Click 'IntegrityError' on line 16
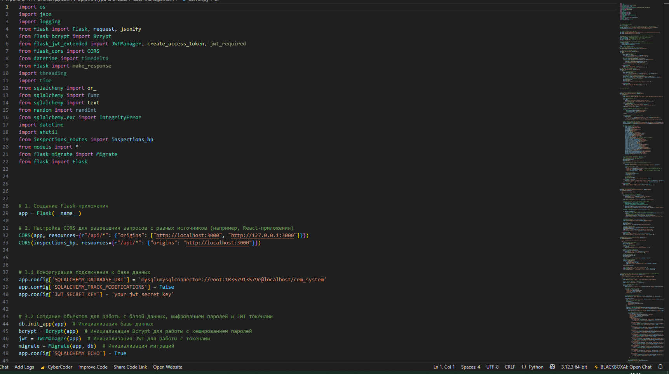Screen dimensions: 669x374 click(120, 118)
